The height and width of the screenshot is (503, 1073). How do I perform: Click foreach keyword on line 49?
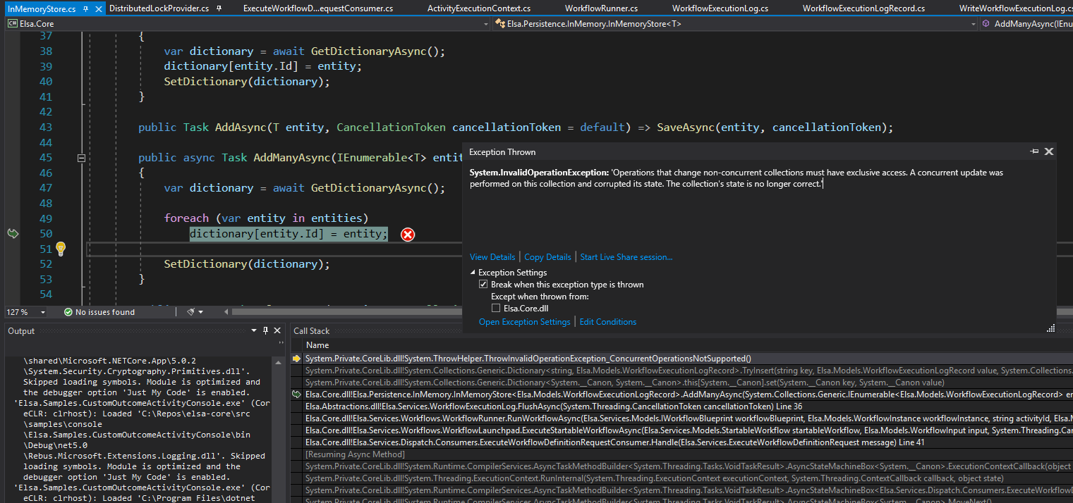click(186, 218)
